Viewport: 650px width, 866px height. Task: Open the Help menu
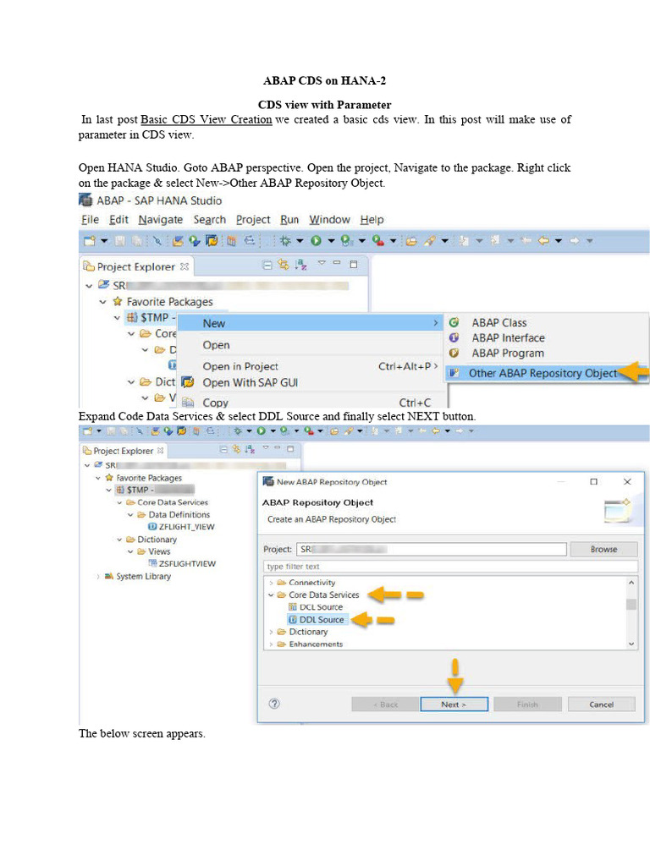click(x=372, y=220)
